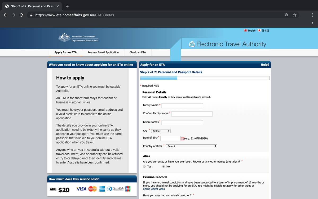Viewport: 318px width, 199px height.
Task: Focus the Date of Birth field
Action: point(170,138)
